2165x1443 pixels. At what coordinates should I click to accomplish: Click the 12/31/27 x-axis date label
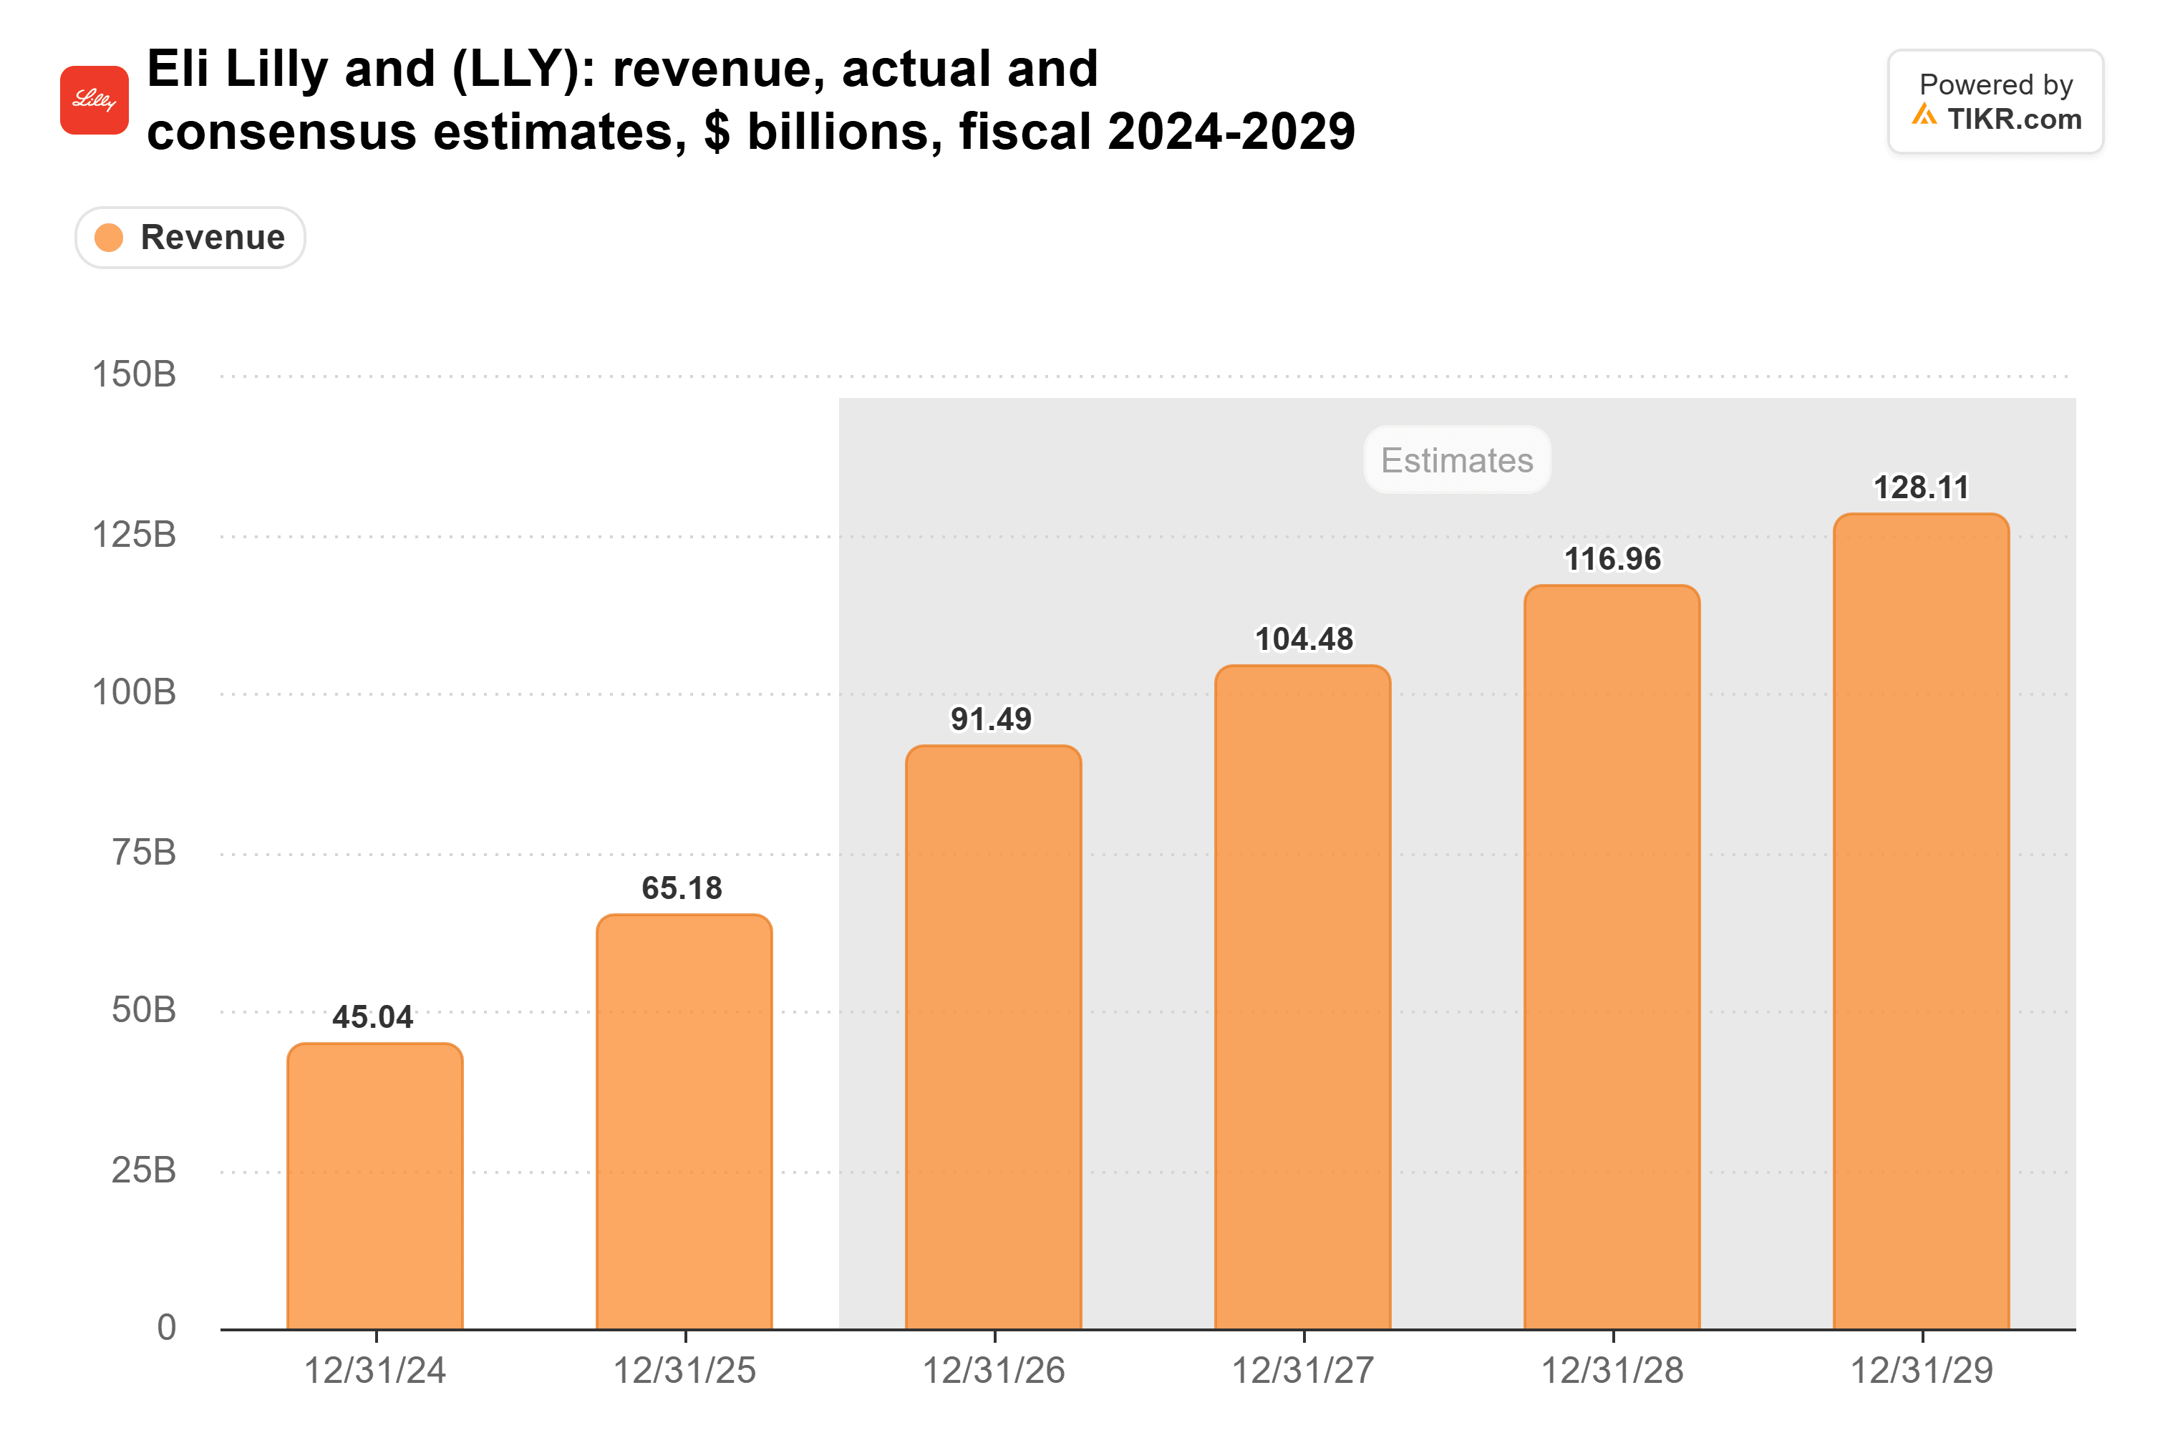(x=1302, y=1370)
